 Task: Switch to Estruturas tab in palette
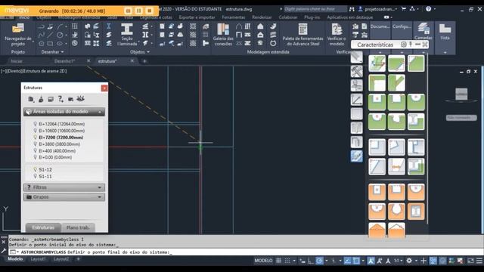pyautogui.click(x=43, y=227)
